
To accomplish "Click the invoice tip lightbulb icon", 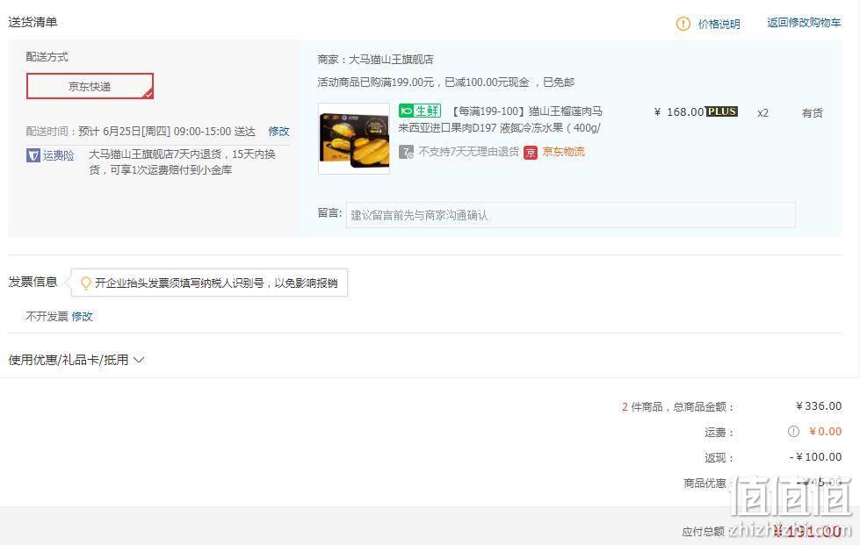I will [x=85, y=283].
